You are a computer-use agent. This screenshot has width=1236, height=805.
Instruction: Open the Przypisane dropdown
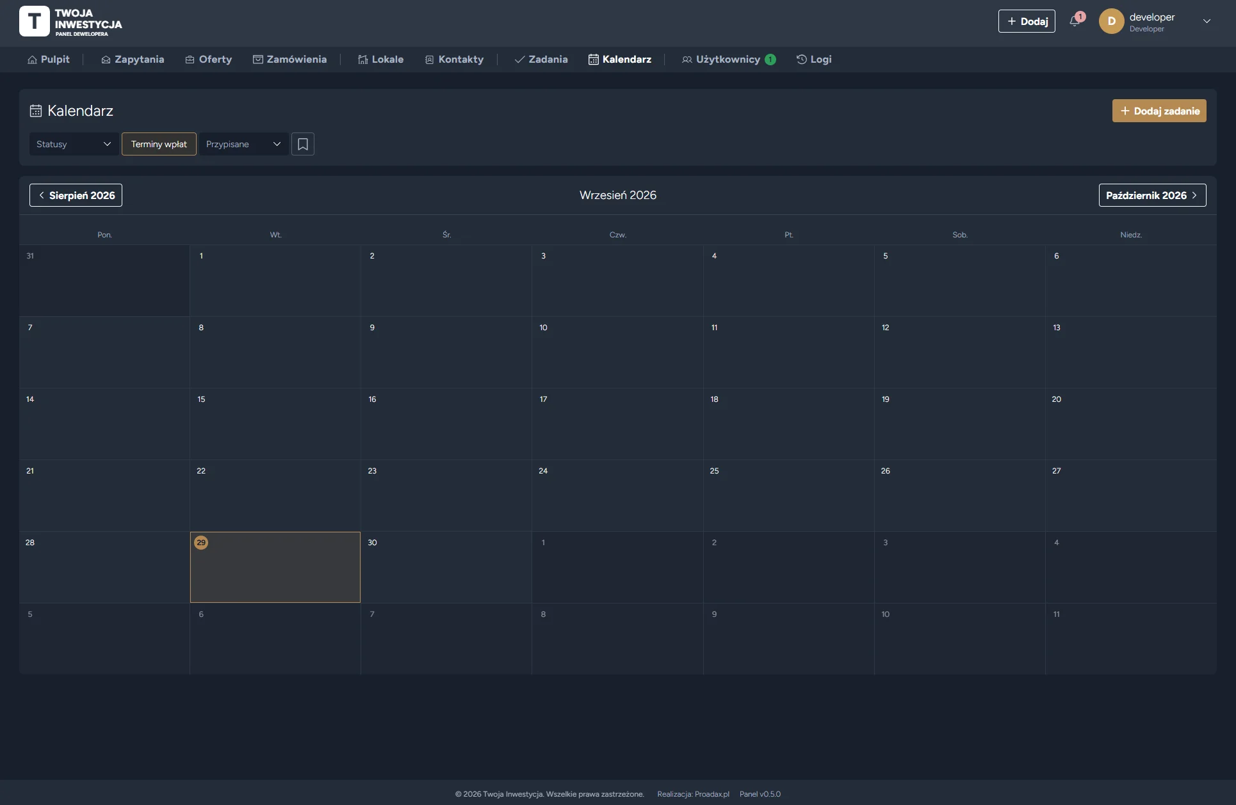click(243, 144)
